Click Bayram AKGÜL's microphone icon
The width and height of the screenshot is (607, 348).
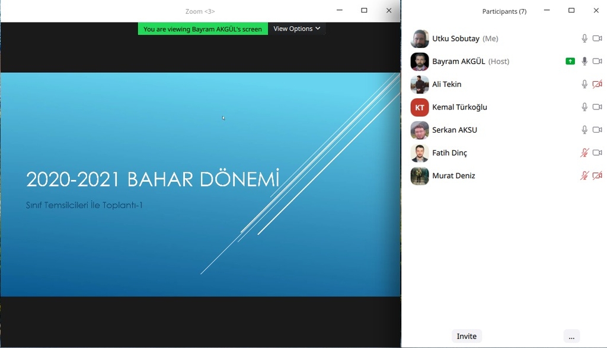(584, 61)
